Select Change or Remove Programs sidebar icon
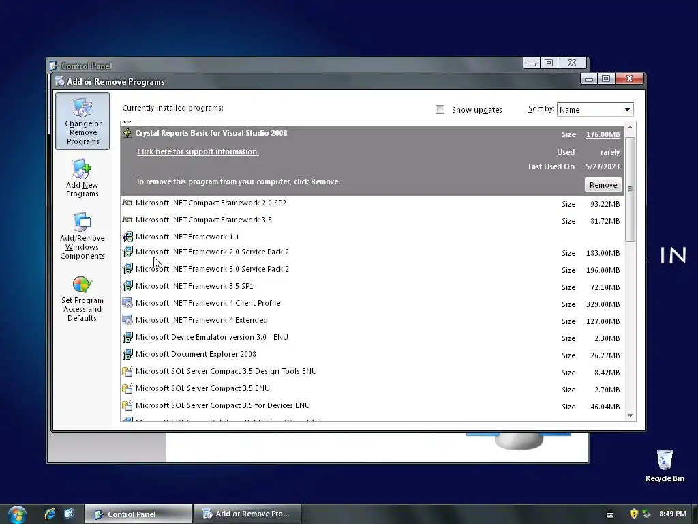The width and height of the screenshot is (698, 524). [x=82, y=121]
